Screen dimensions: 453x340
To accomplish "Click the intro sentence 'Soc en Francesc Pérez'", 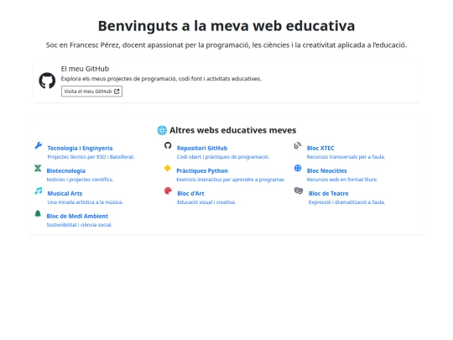I will click(x=82, y=45).
